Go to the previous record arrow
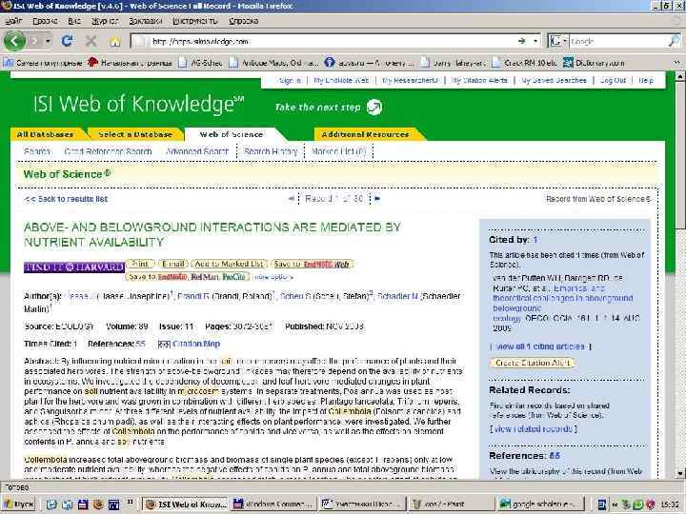Screen dimensions: 686x514 (291, 199)
